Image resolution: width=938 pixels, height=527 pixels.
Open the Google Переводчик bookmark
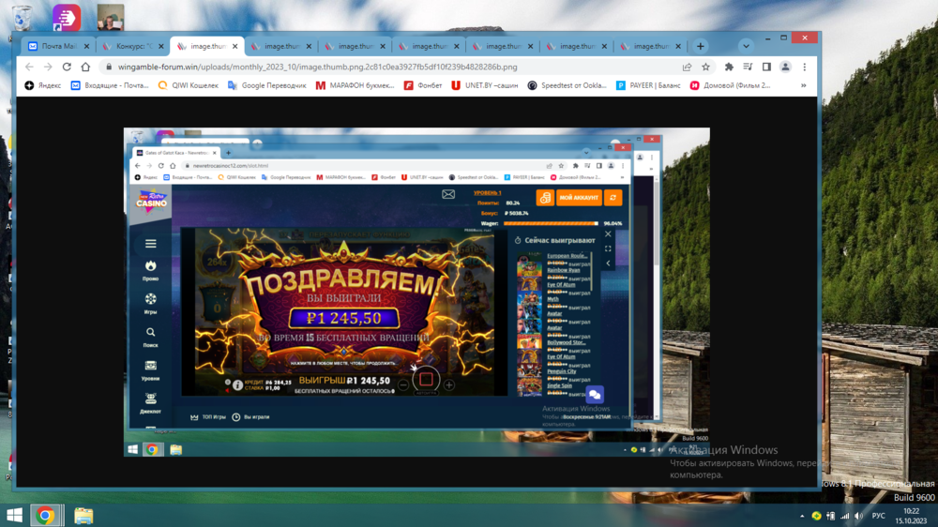pos(267,85)
